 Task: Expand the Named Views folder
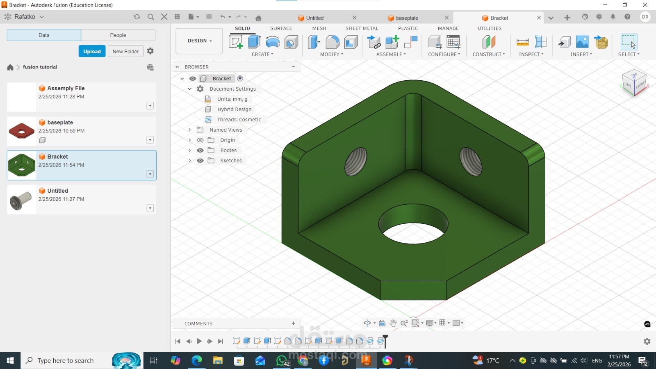point(190,130)
